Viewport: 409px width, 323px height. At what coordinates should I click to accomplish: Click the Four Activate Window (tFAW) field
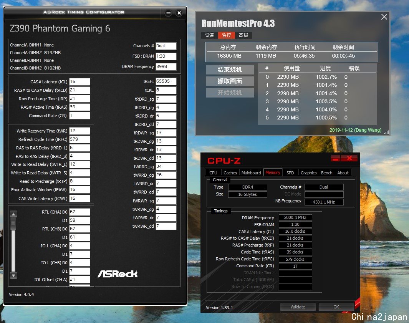pos(79,190)
